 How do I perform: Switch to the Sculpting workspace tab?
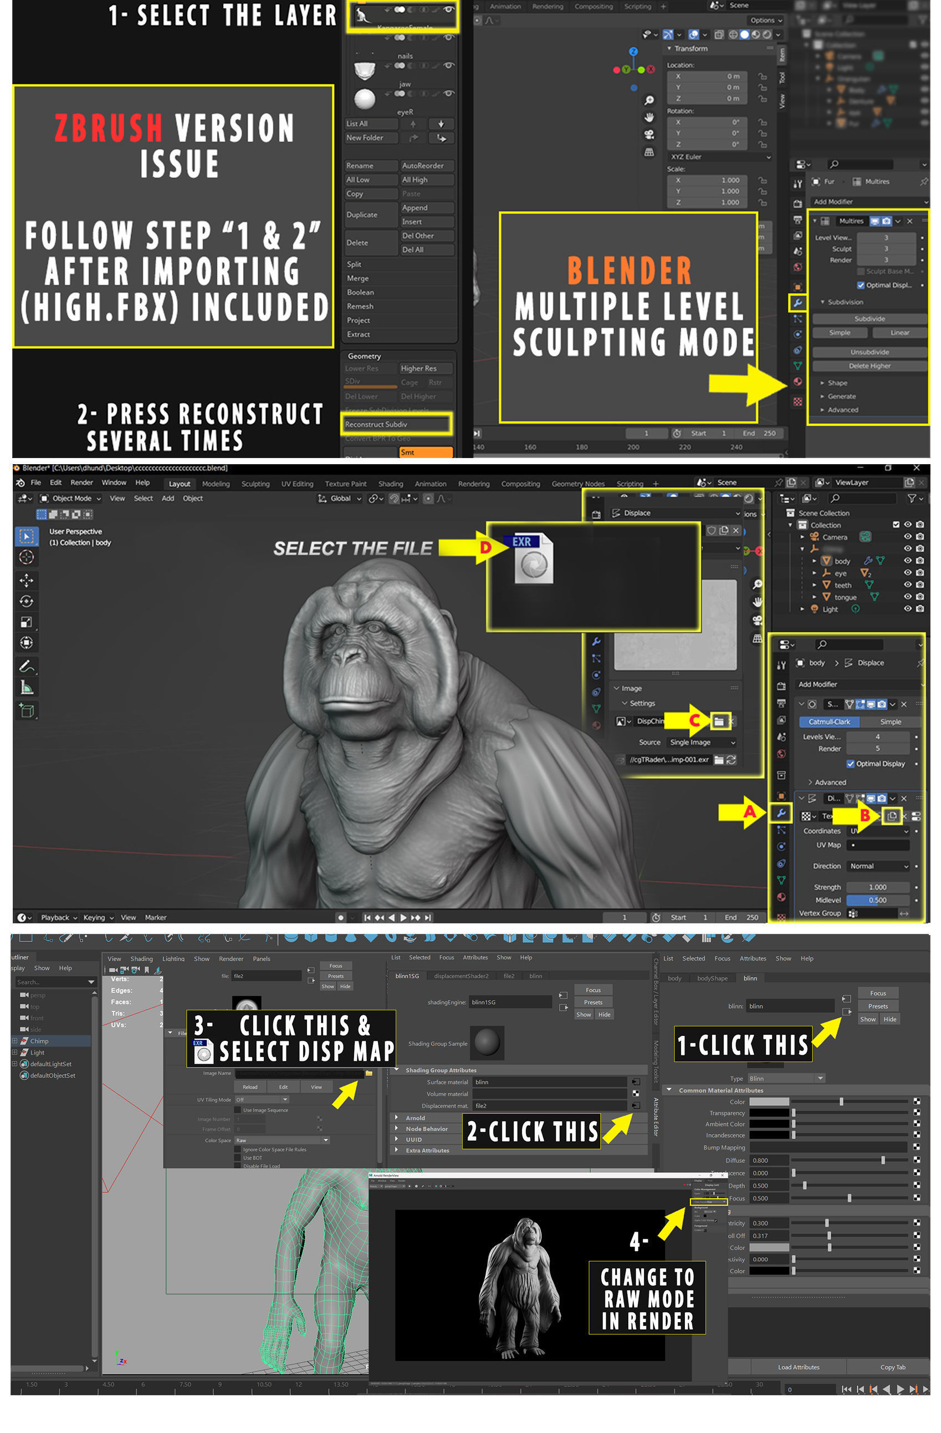[255, 484]
